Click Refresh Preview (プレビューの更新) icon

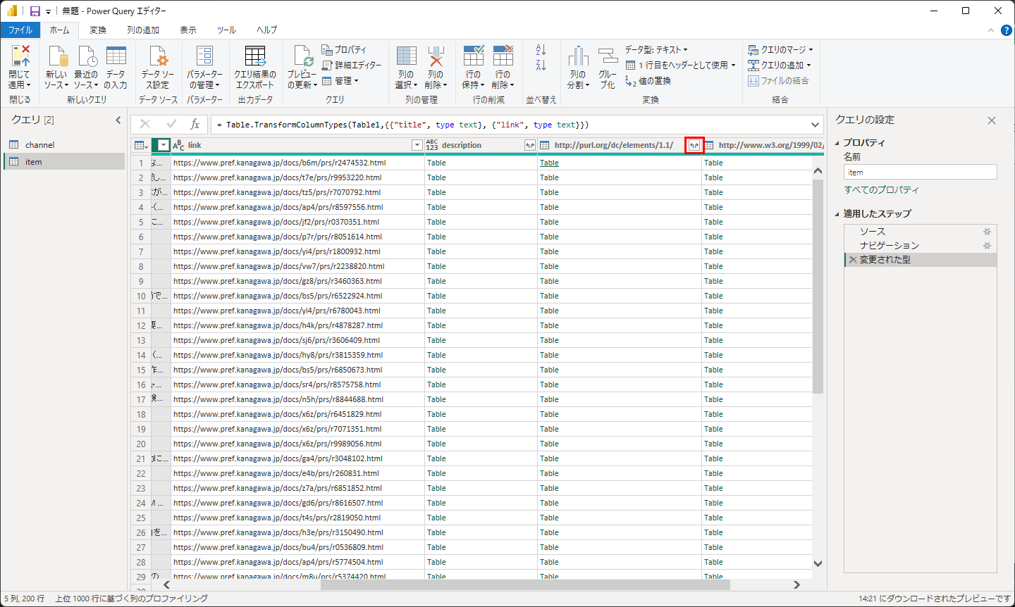click(303, 56)
